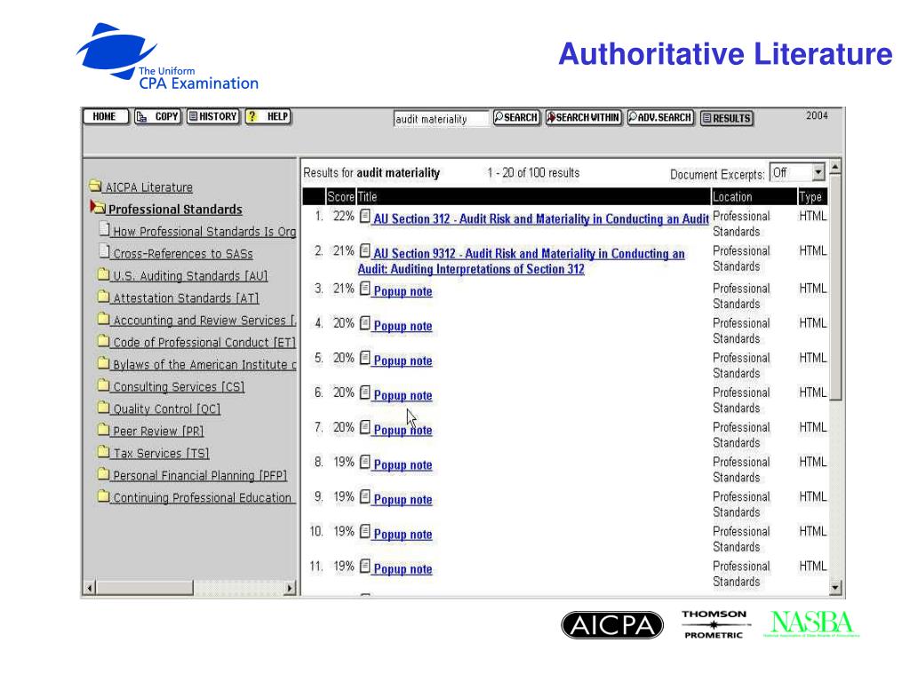Click document icon for result 9
The image size is (910, 682).
tap(364, 497)
